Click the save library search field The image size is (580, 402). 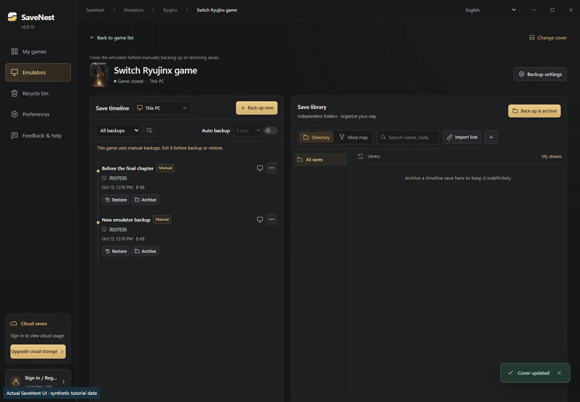408,137
